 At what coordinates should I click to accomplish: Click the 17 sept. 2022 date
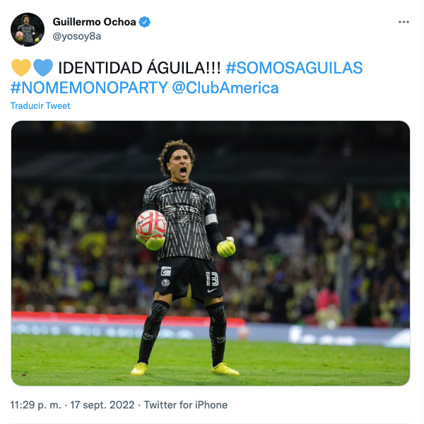102,405
